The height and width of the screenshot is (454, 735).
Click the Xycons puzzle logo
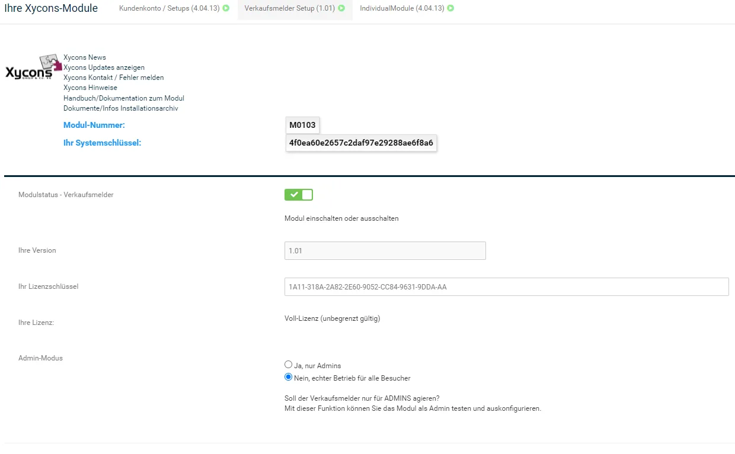33,67
